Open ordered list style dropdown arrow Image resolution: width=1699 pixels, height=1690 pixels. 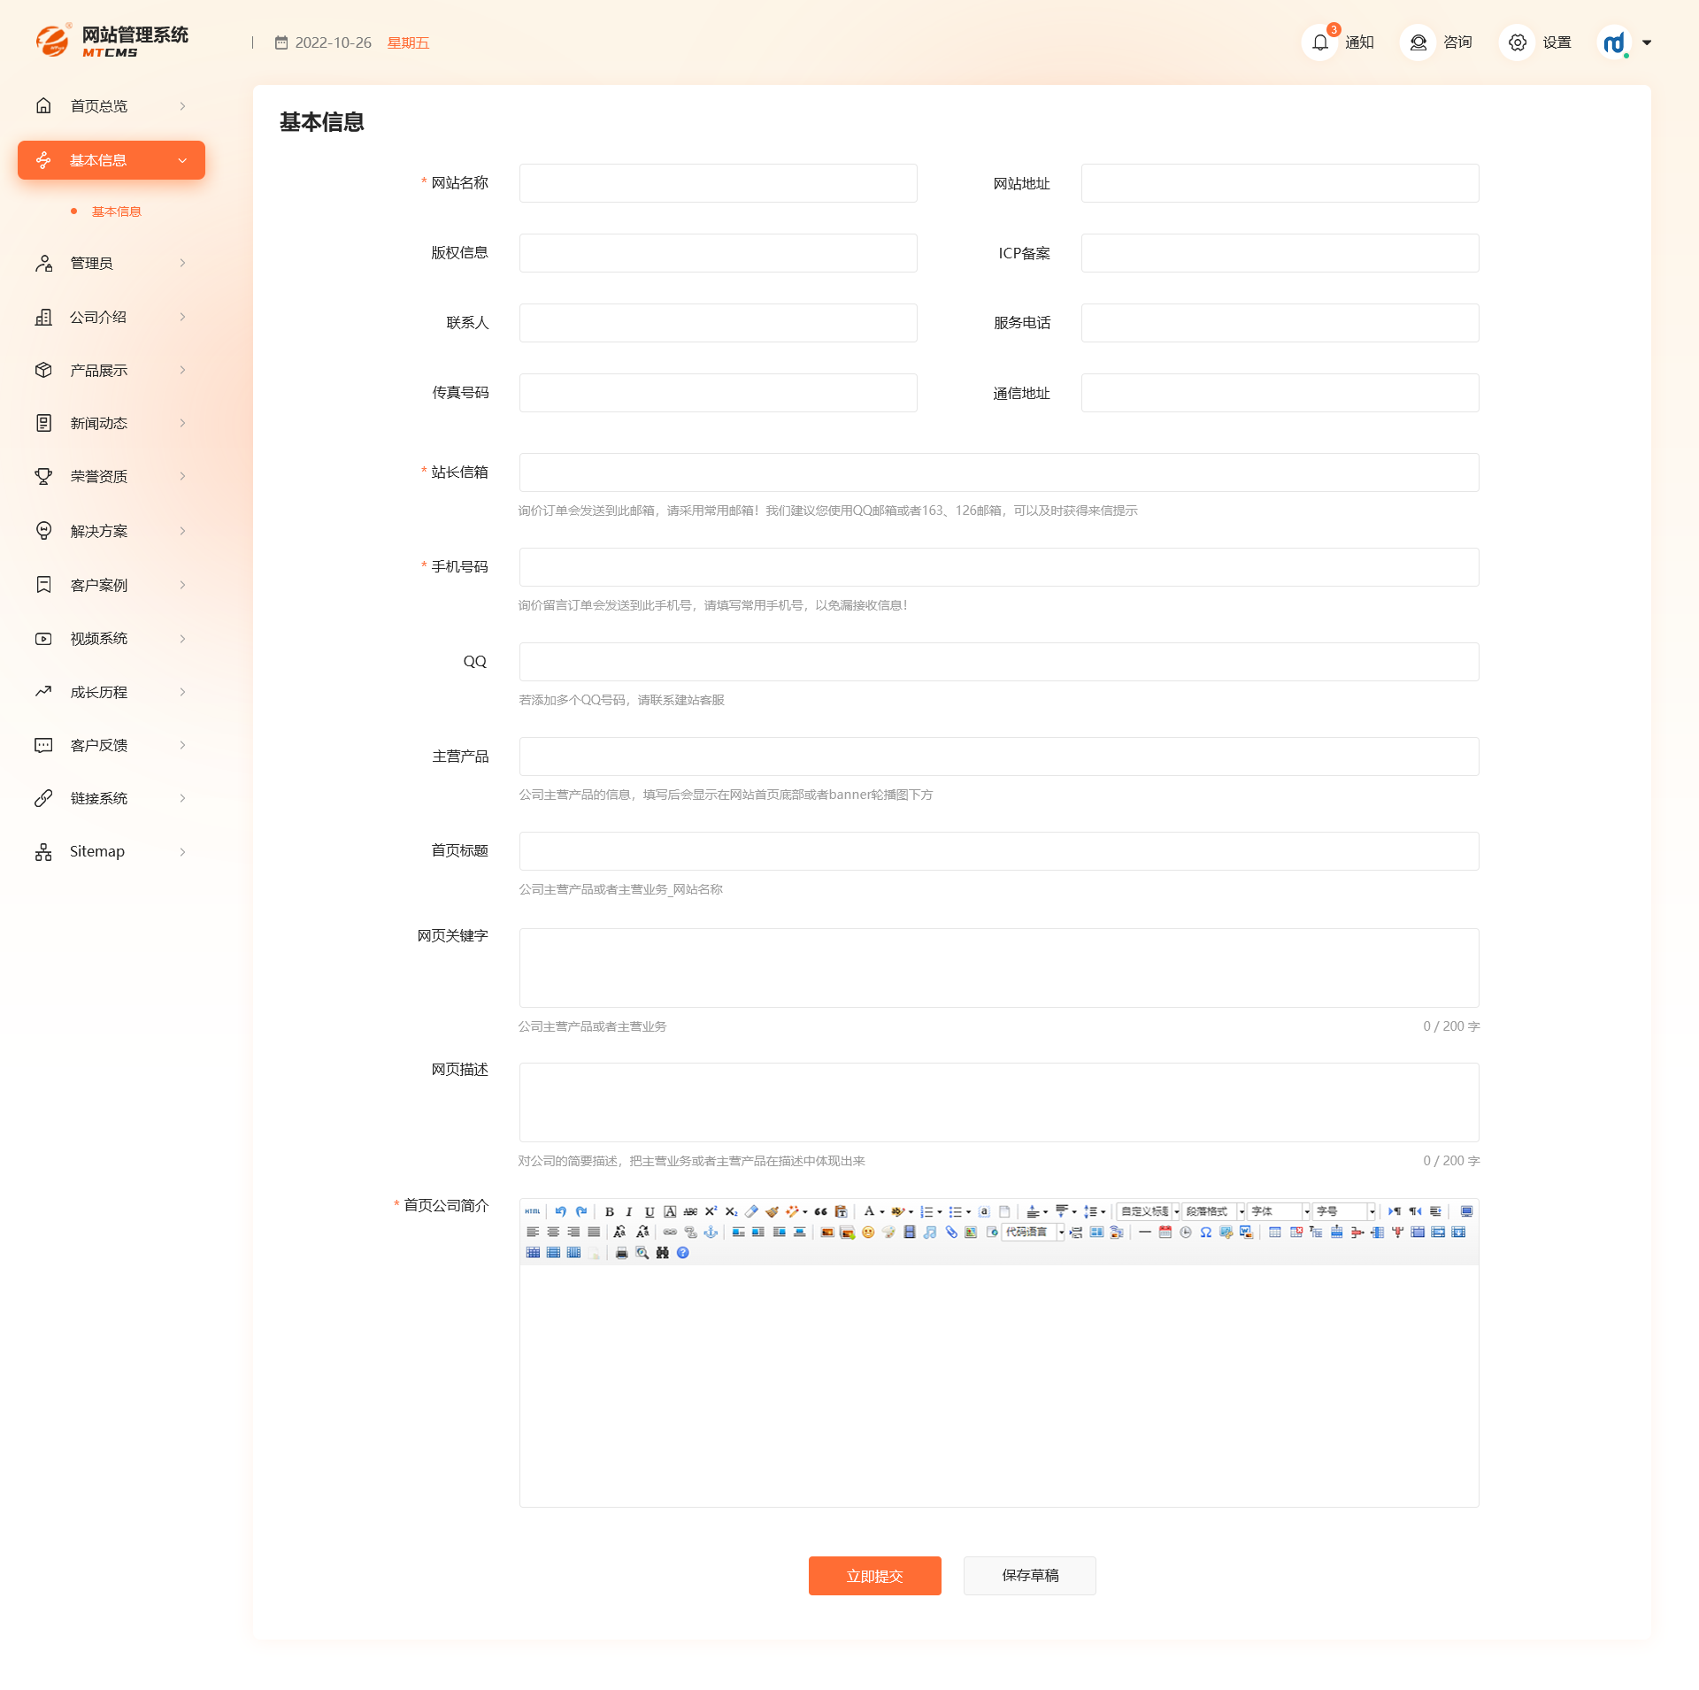tap(940, 1212)
